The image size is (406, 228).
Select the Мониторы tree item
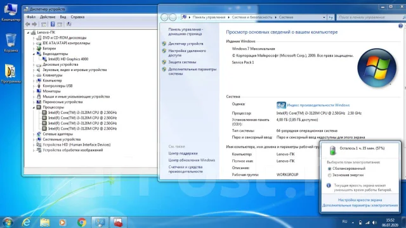pyautogui.click(x=51, y=91)
